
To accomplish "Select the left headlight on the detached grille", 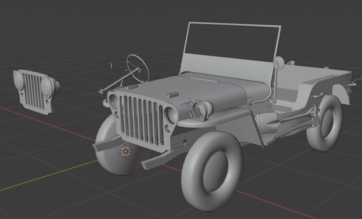I will tap(19, 80).
